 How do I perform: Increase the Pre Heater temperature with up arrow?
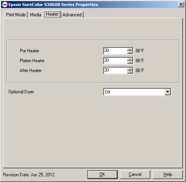[130, 49]
